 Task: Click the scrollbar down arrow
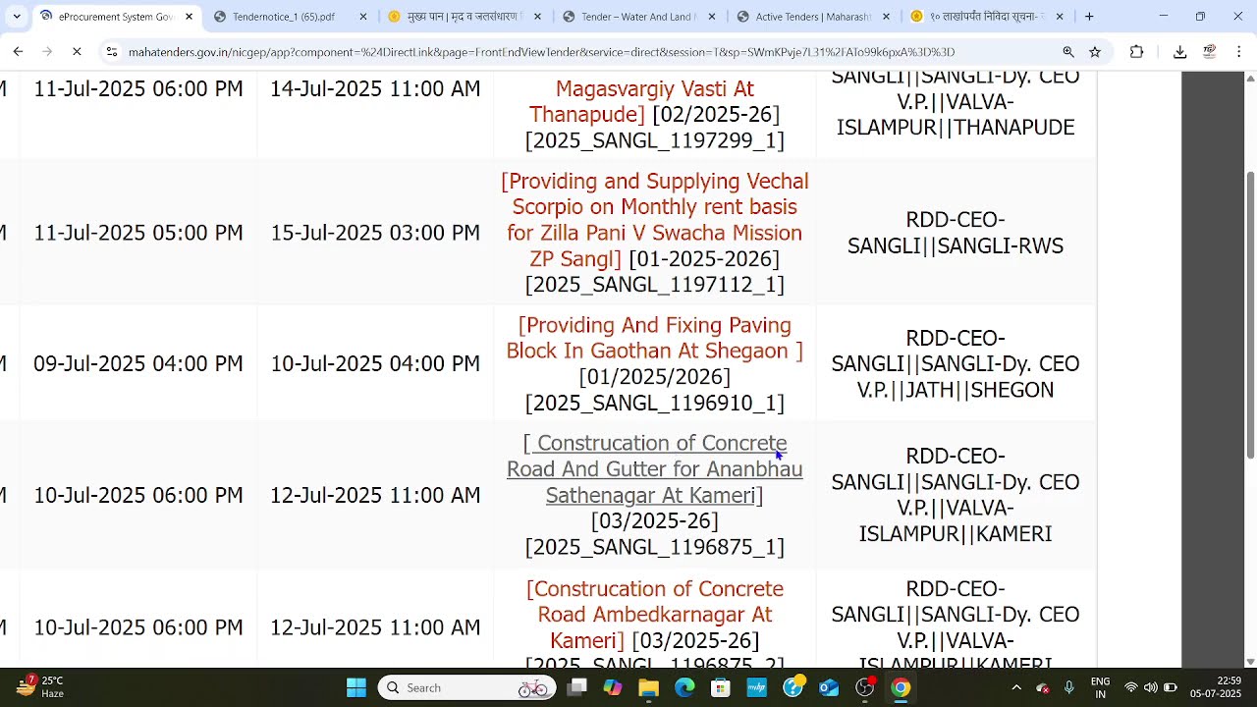point(1250,662)
